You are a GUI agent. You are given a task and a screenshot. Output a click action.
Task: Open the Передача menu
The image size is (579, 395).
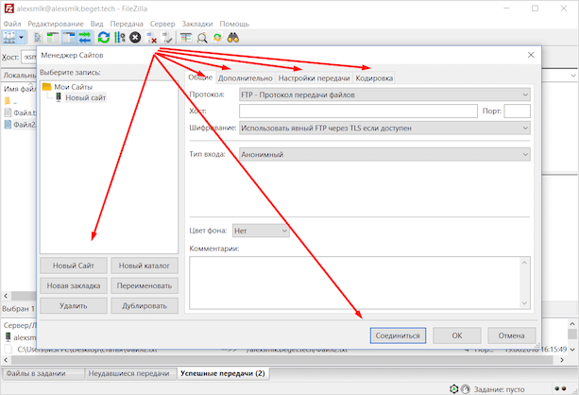coord(127,24)
